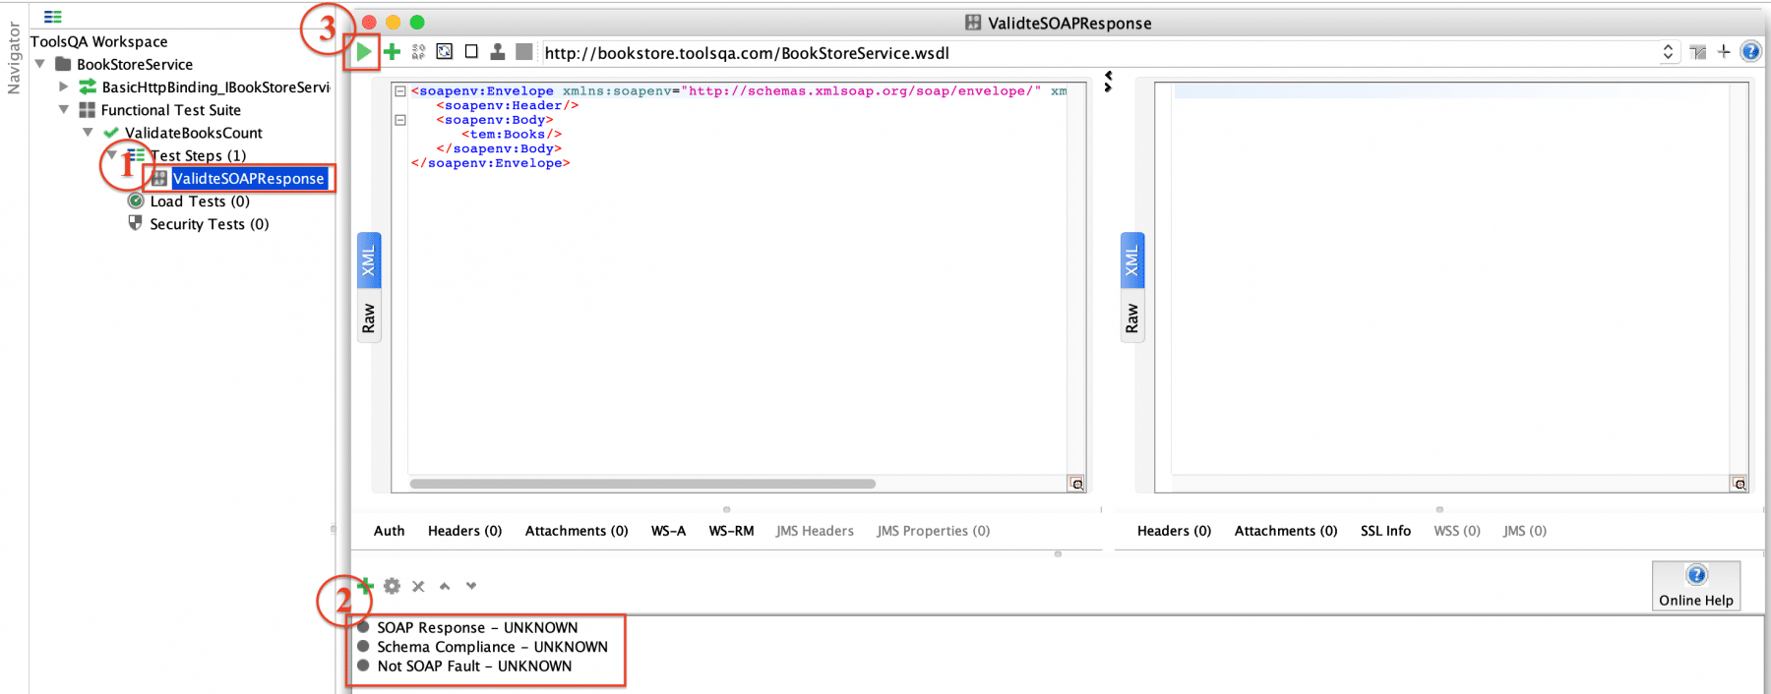Click the Online Help button

[1695, 586]
